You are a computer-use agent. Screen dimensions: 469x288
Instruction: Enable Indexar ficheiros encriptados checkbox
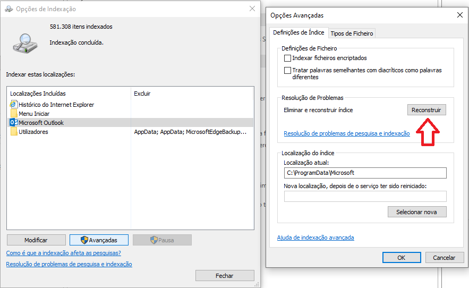[x=287, y=58]
